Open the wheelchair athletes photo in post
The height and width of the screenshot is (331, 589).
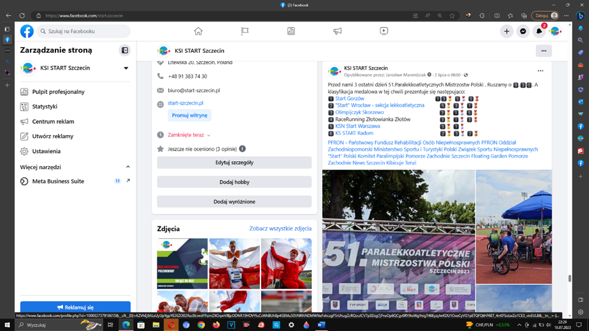[x=514, y=227]
